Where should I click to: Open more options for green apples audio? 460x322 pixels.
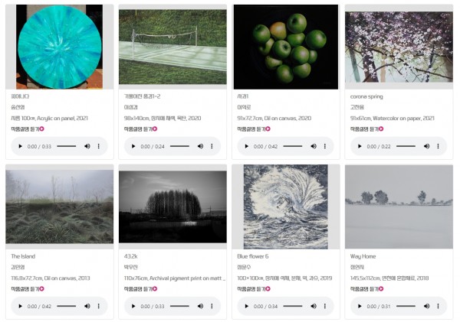click(325, 146)
